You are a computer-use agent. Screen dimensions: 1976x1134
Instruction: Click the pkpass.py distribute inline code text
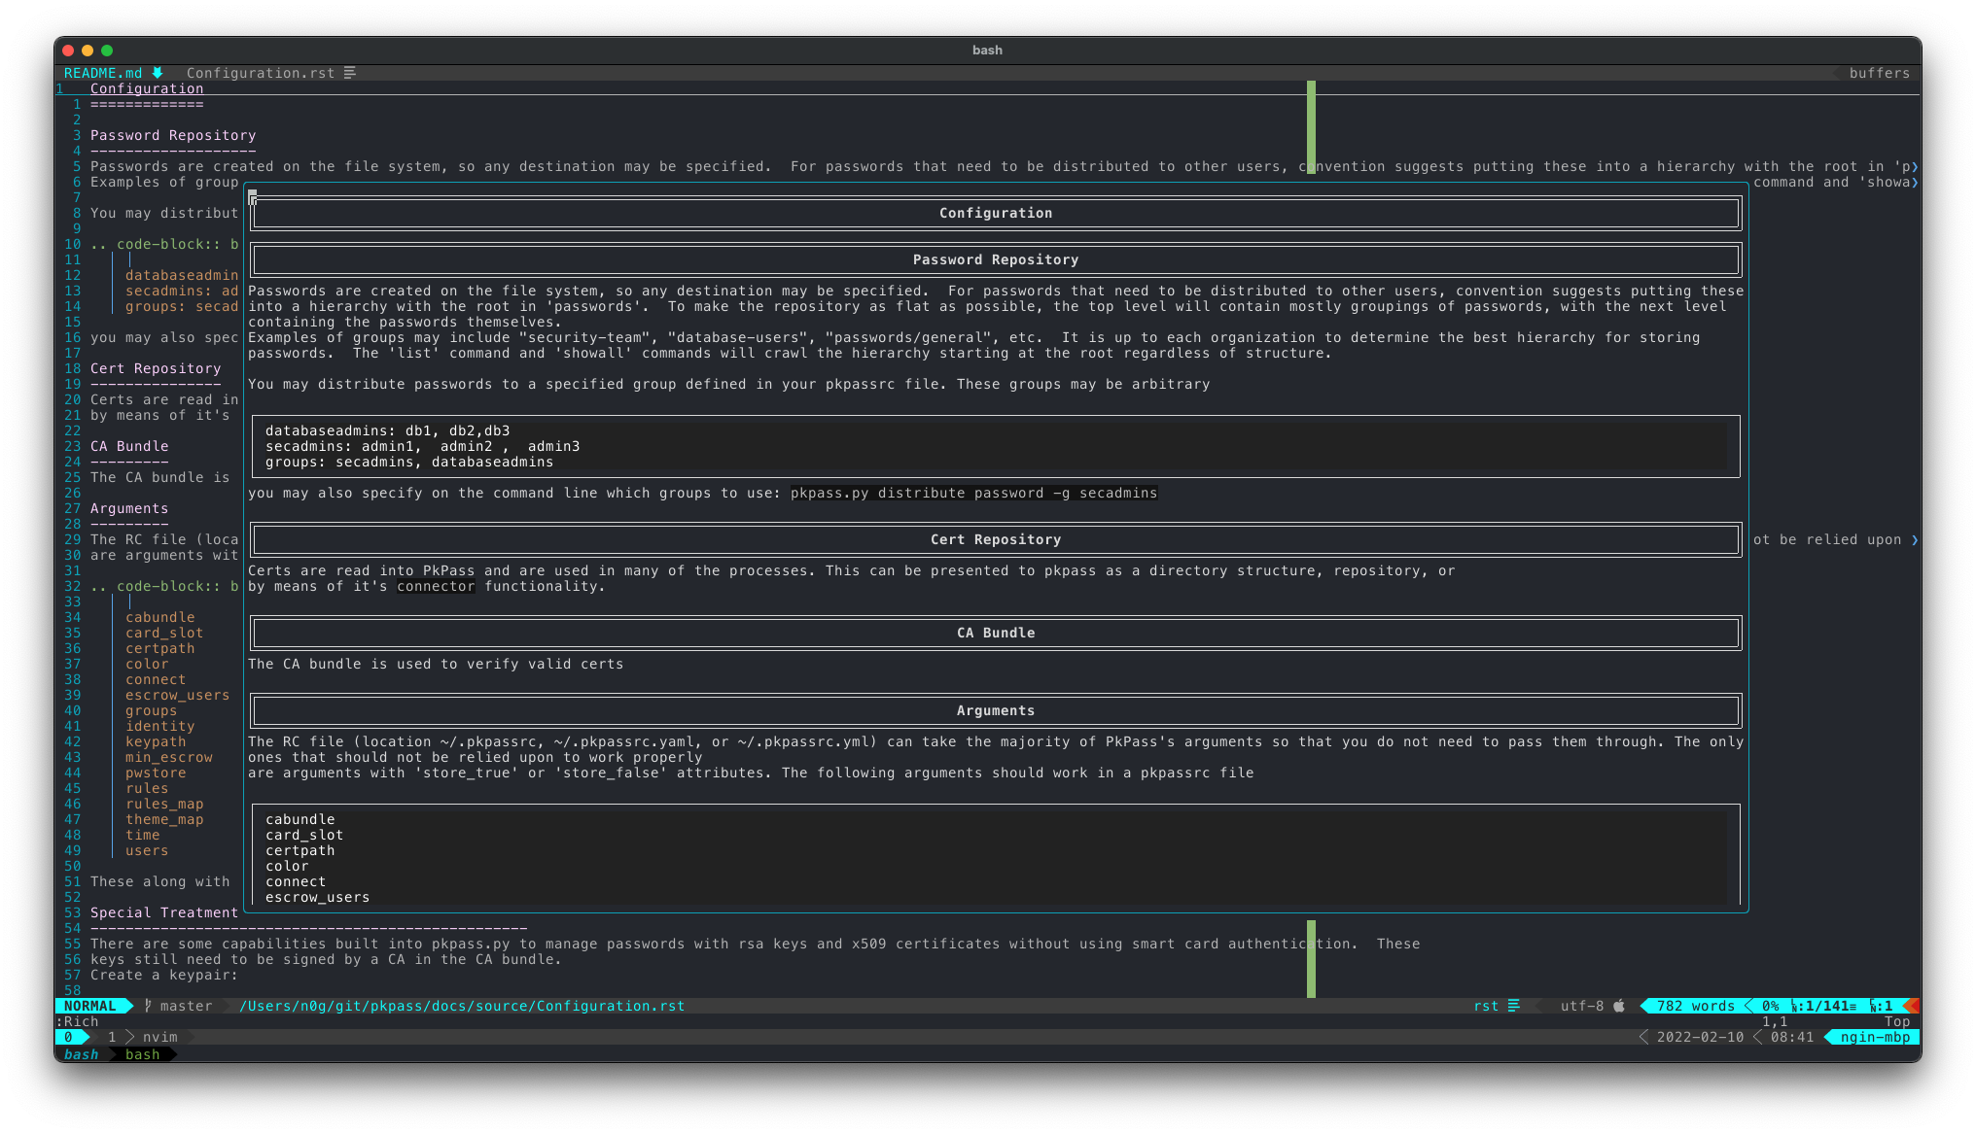click(x=973, y=493)
